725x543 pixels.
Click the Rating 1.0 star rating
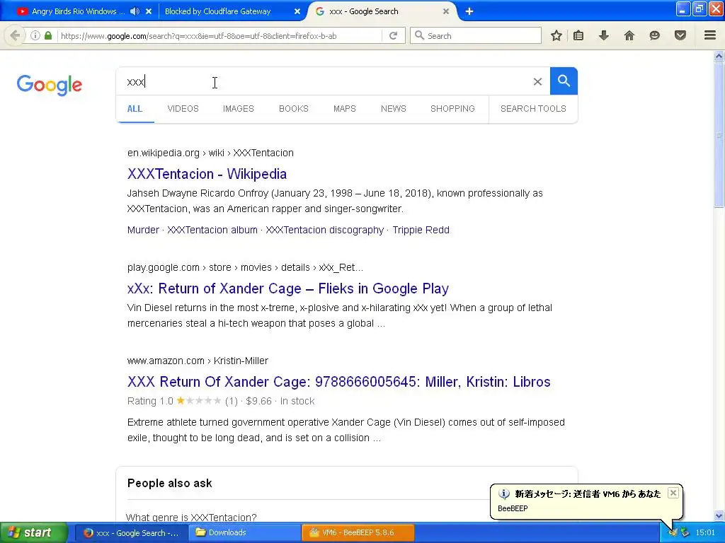199,401
